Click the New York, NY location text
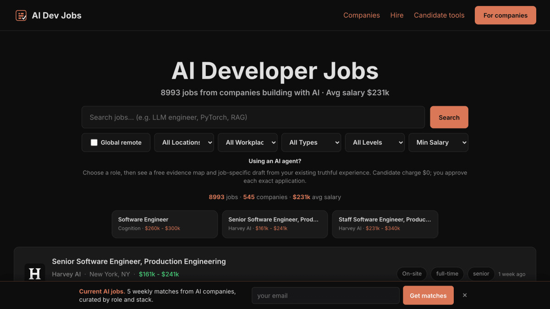The width and height of the screenshot is (550, 309). coord(110,274)
